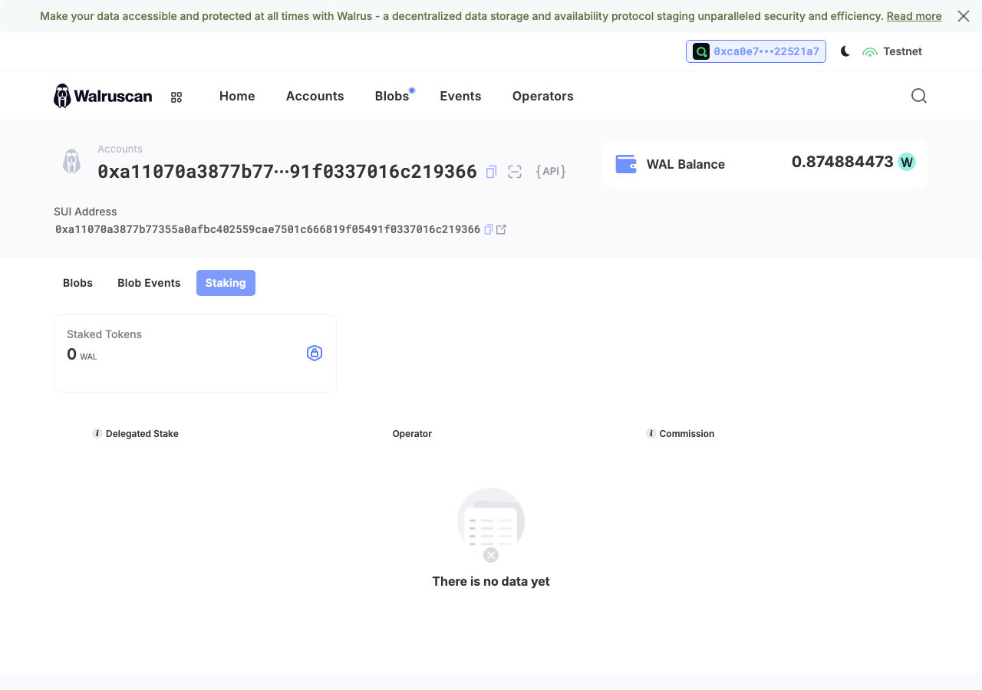The image size is (982, 690).
Task: Click the Walruscan logo
Action: (103, 96)
